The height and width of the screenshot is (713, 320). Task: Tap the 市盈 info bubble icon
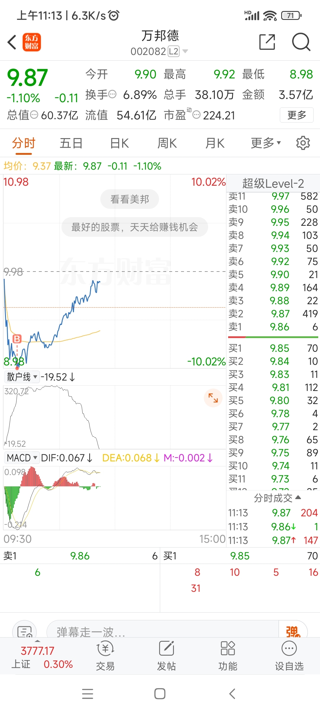pyautogui.click(x=196, y=115)
